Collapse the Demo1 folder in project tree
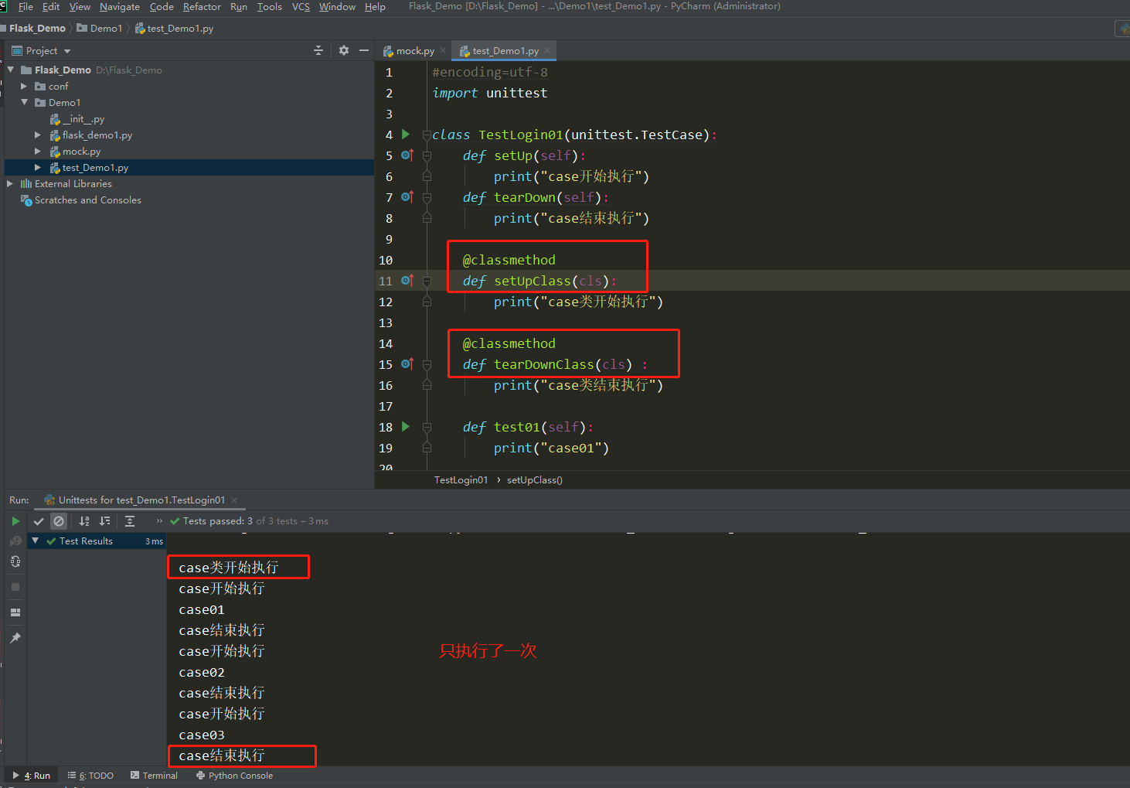 coord(24,102)
